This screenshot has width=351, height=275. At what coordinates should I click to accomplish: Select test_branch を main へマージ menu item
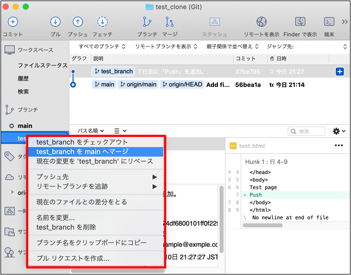point(96,152)
